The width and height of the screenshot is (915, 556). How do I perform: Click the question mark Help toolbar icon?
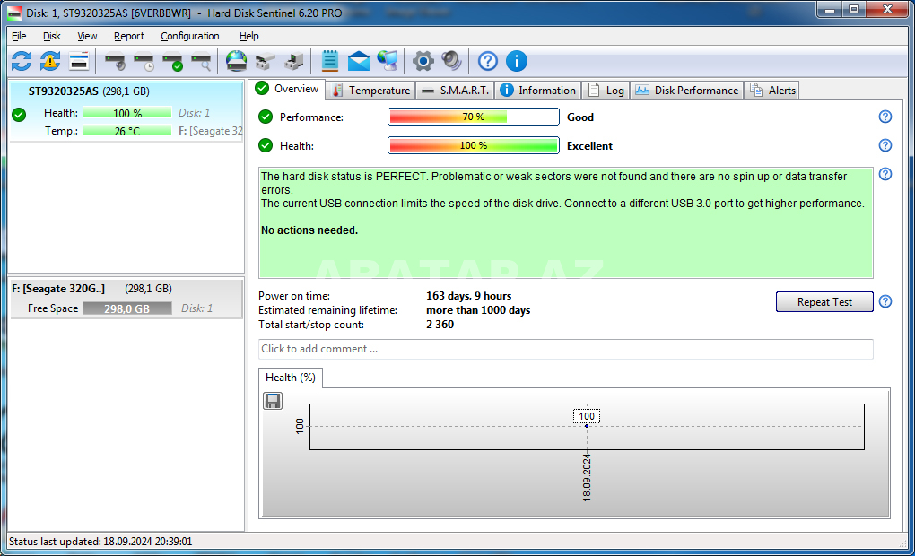click(488, 61)
